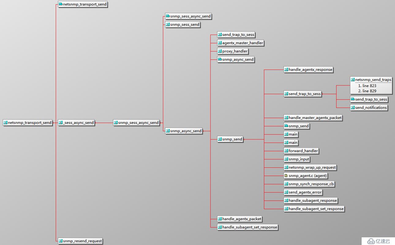The image size is (395, 245).
Task: Select the agentx_master_handler node
Action: click(240, 43)
